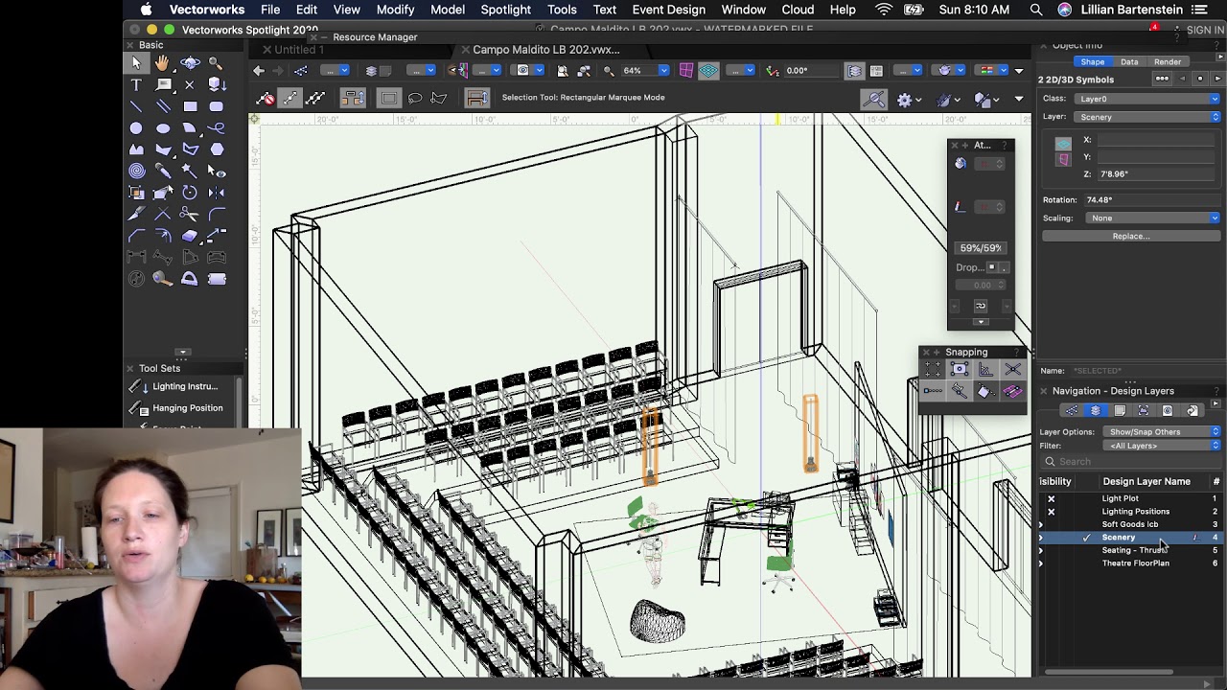Select the Text tool
The image size is (1227, 690).
pos(137,84)
